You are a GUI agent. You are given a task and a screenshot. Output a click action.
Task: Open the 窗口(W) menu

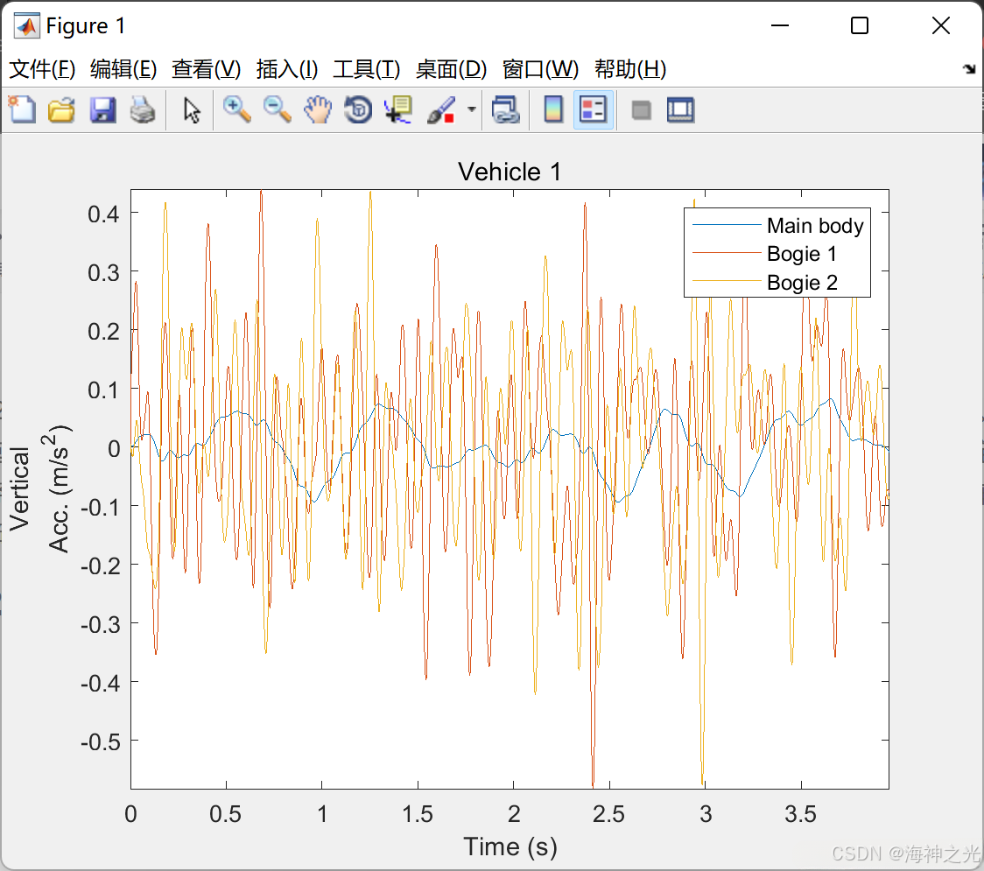540,68
